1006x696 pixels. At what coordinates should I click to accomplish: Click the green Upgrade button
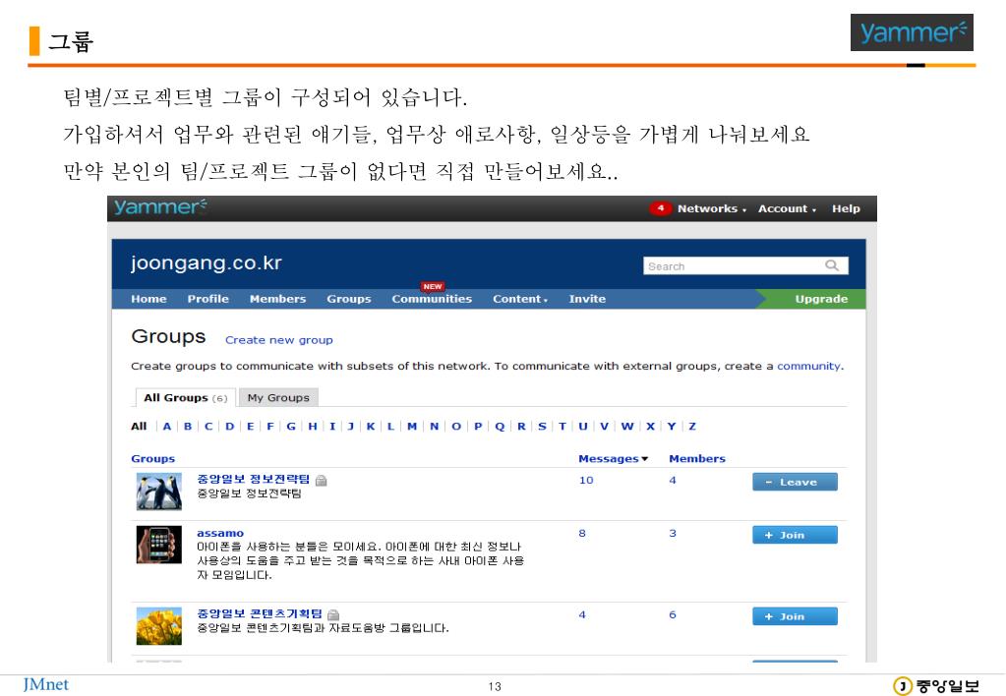812,299
